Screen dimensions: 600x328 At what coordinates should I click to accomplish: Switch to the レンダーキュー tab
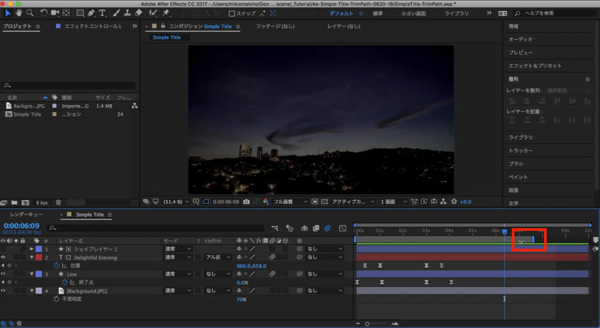(x=26, y=215)
